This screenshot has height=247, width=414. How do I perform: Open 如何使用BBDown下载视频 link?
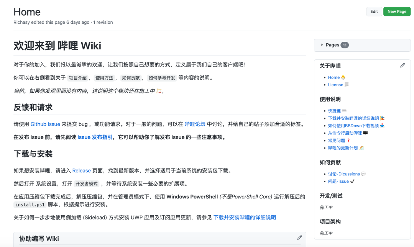pos(353,126)
